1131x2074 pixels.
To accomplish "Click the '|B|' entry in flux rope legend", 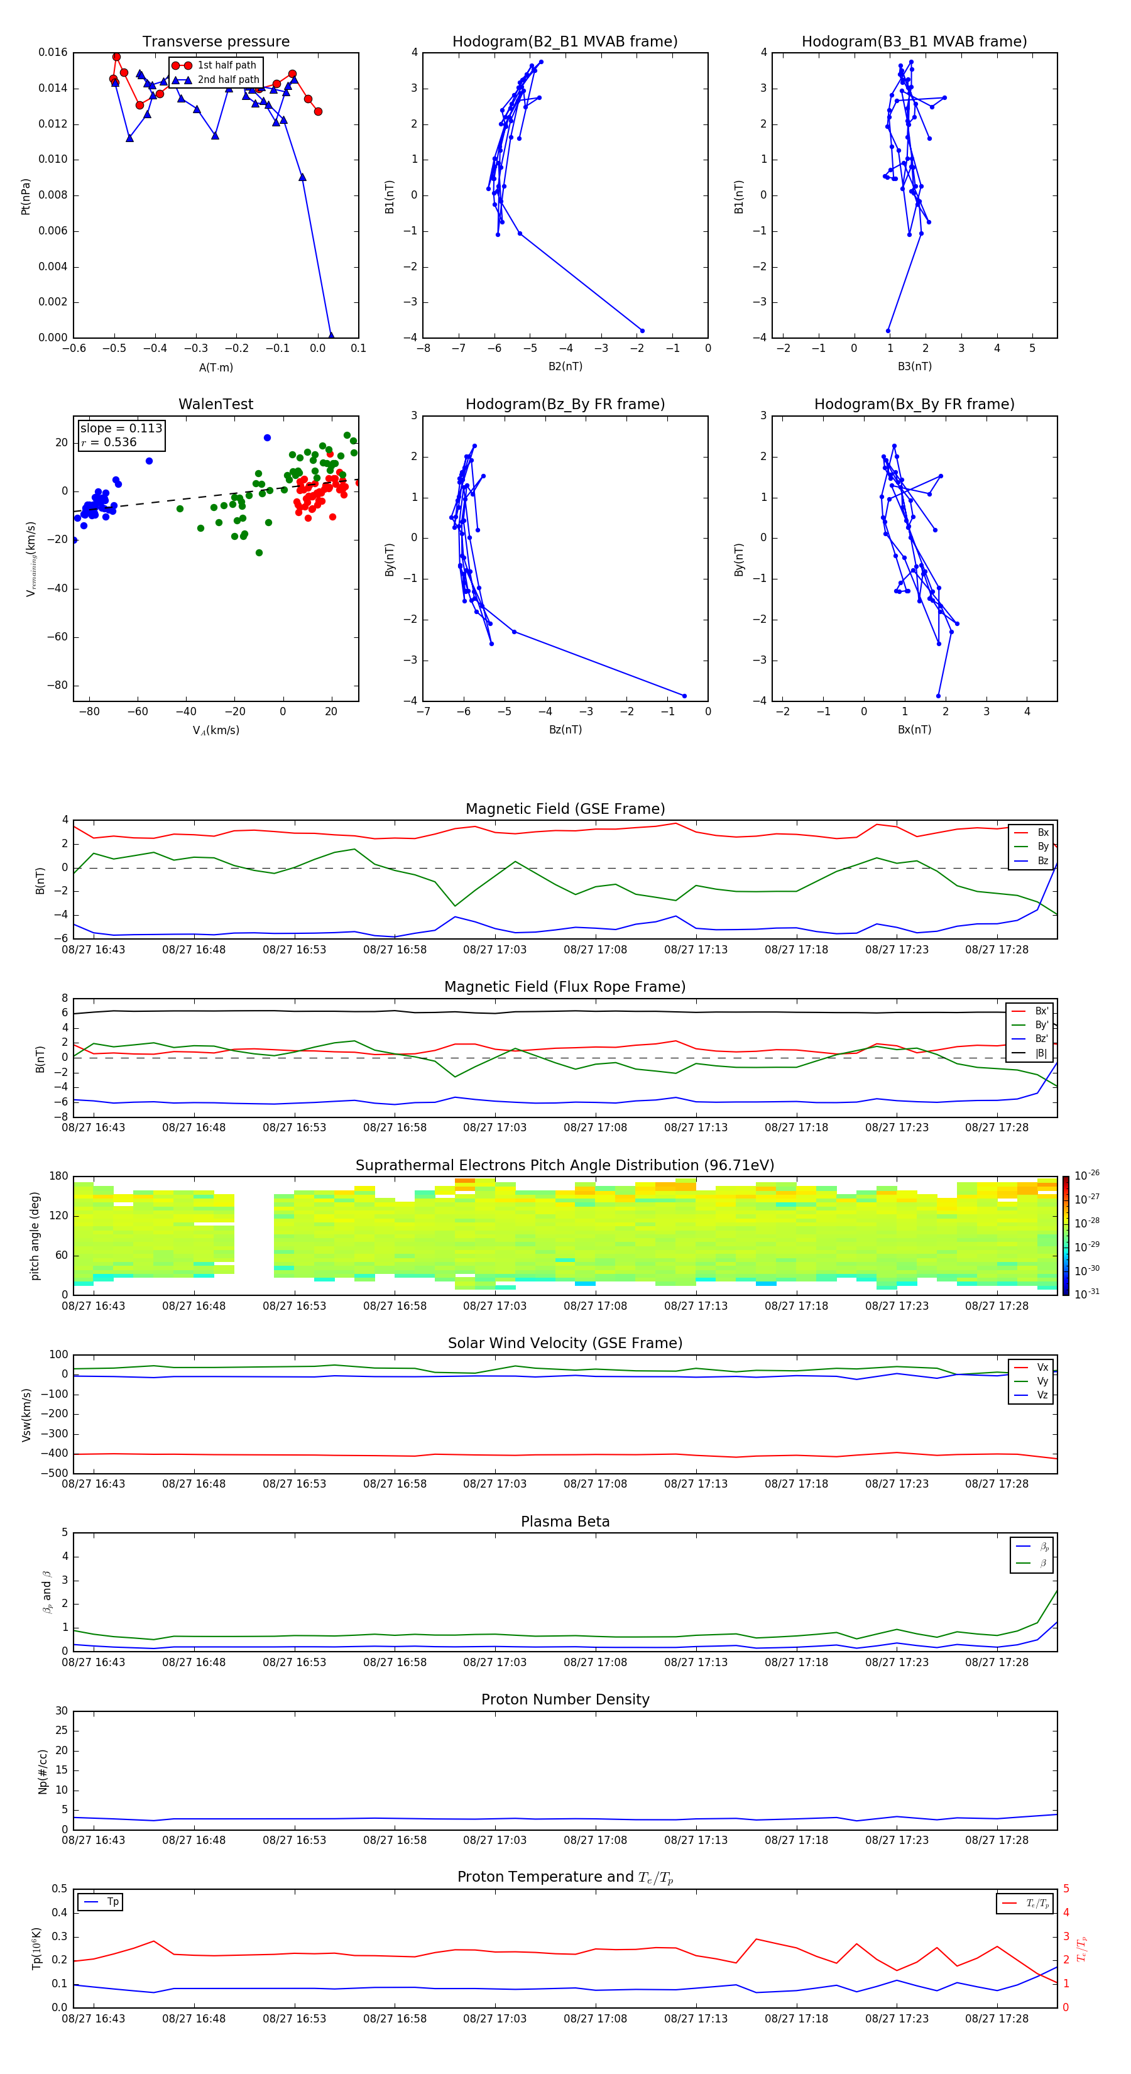I will coord(1030,1053).
